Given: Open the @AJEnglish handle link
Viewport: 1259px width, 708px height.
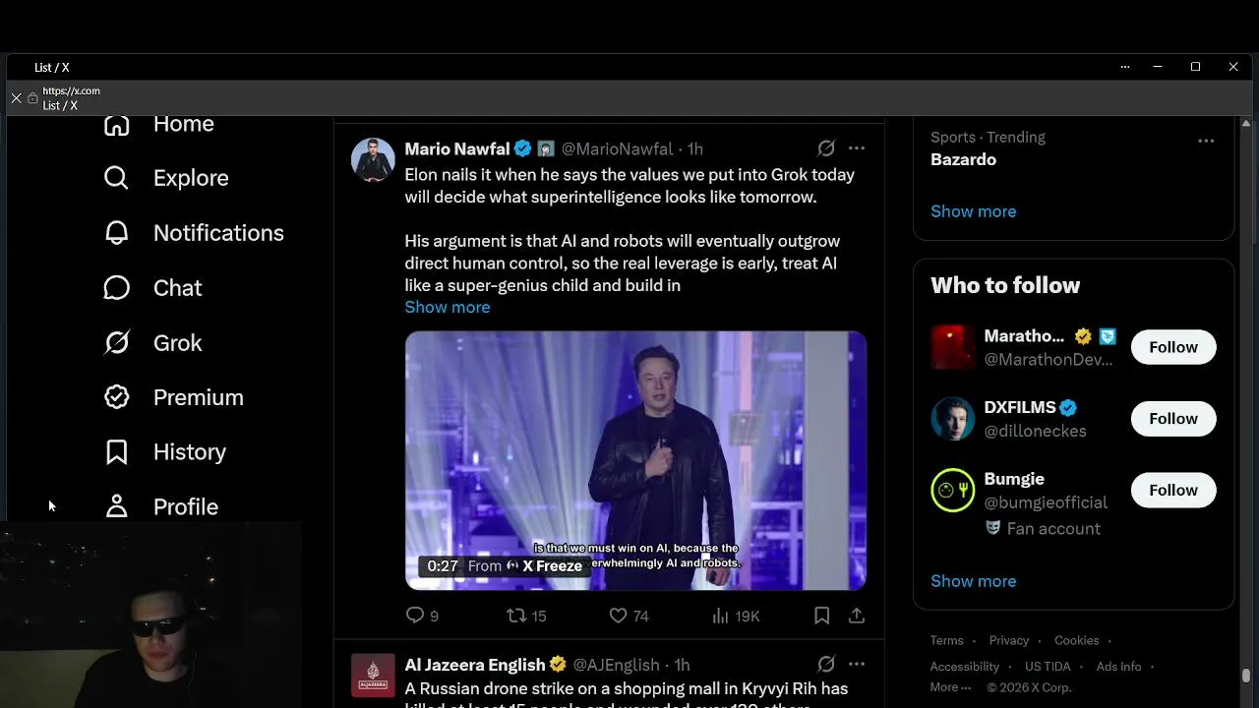Looking at the screenshot, I should [616, 665].
